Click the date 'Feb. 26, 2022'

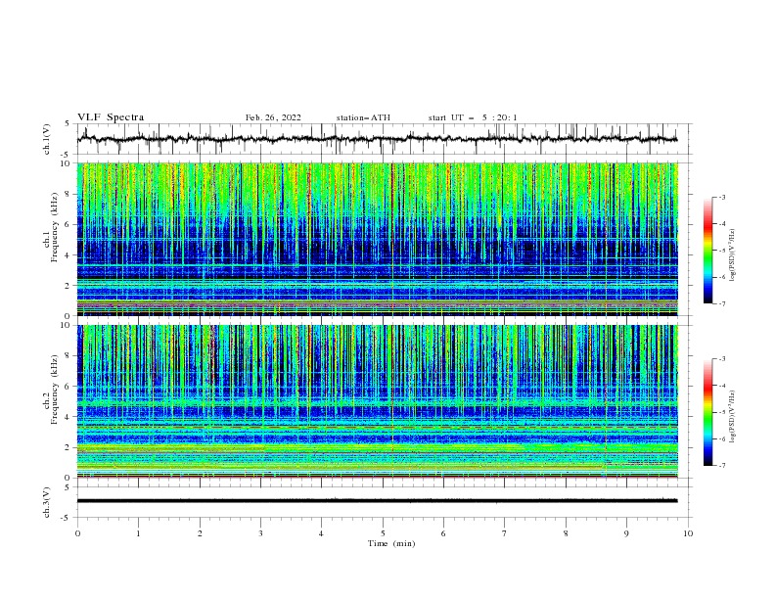(273, 117)
